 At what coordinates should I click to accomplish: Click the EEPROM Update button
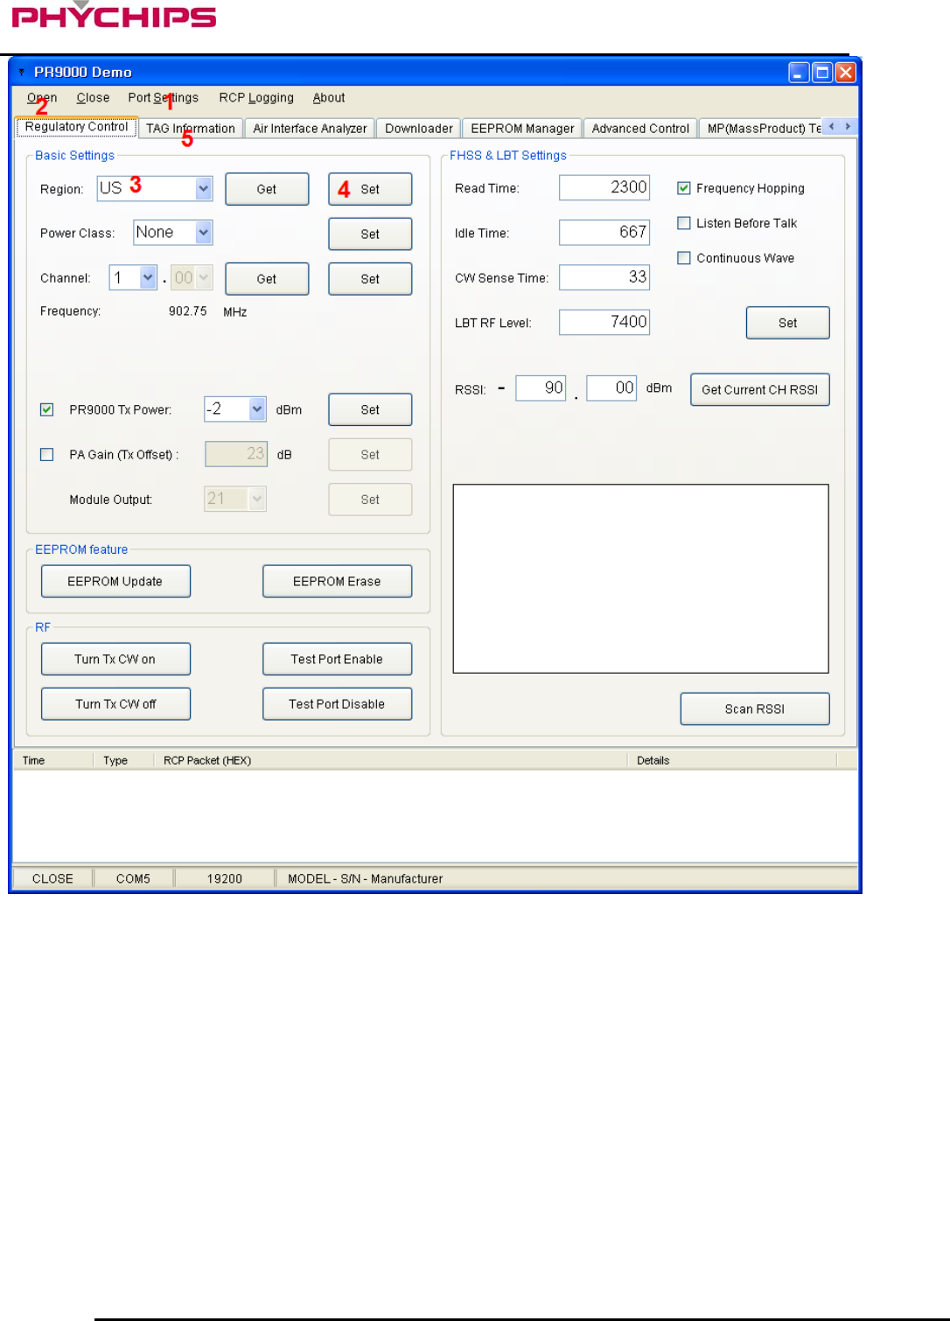click(x=115, y=581)
